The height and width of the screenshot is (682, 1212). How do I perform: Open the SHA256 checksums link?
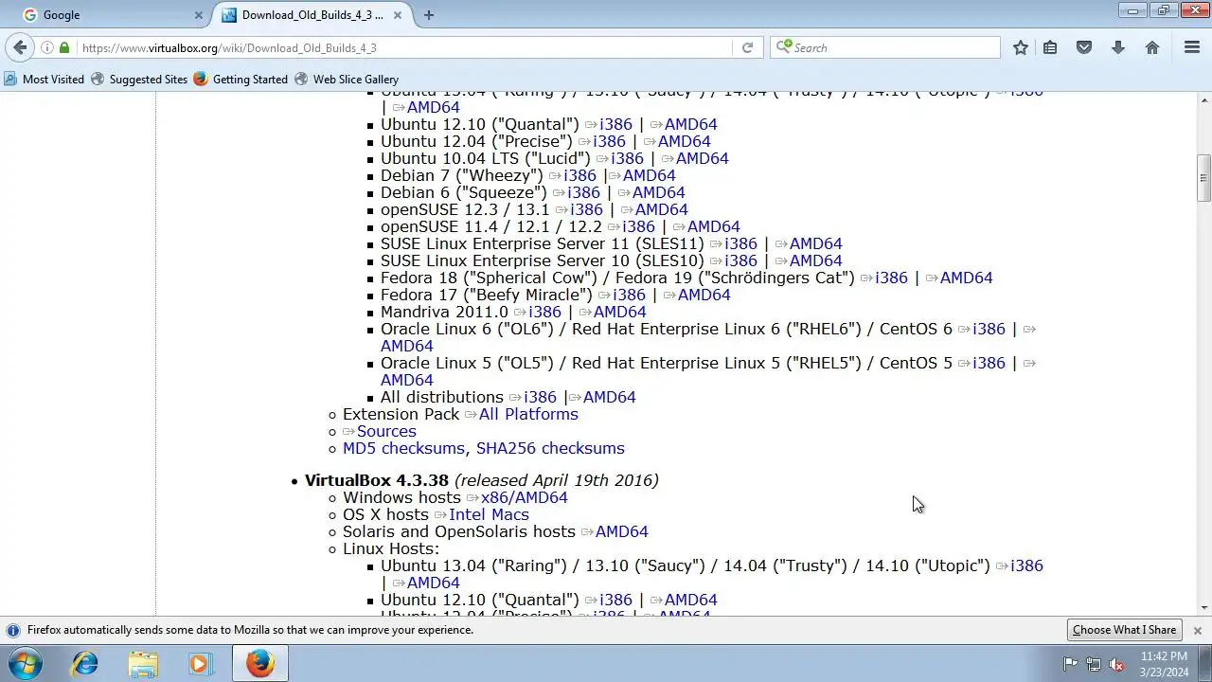coord(550,448)
